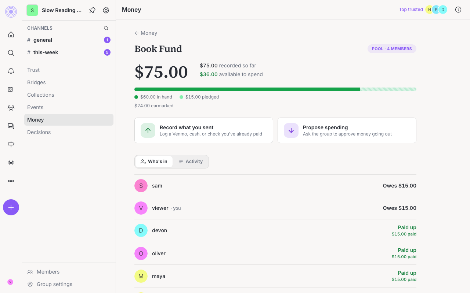Image resolution: width=470 pixels, height=293 pixels.
Task: Click the green S group avatar
Action: pyautogui.click(x=32, y=10)
